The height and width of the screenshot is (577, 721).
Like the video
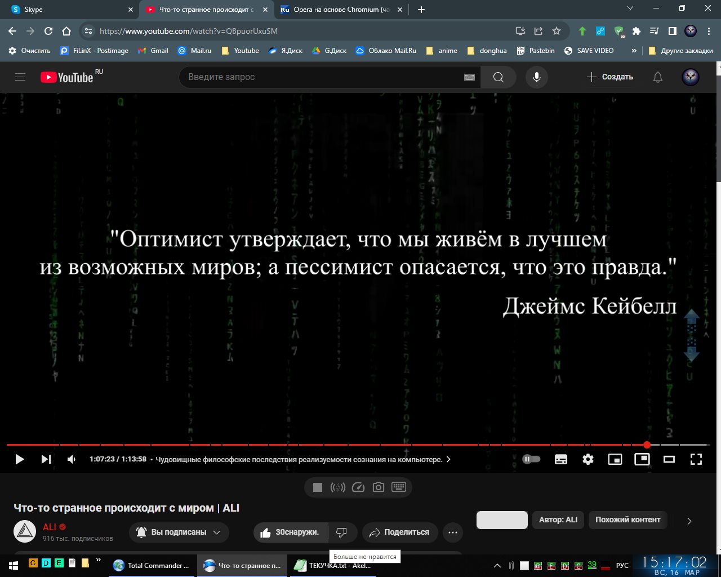pos(291,532)
